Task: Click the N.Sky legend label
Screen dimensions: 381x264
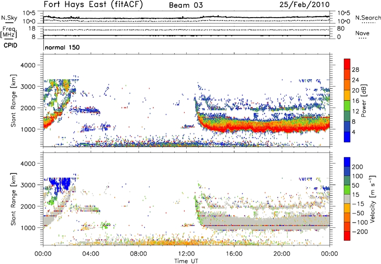Action: click(x=9, y=18)
